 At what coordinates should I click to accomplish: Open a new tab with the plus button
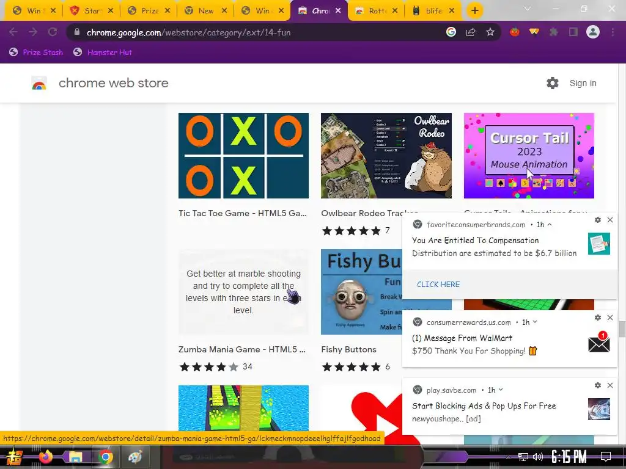click(474, 11)
